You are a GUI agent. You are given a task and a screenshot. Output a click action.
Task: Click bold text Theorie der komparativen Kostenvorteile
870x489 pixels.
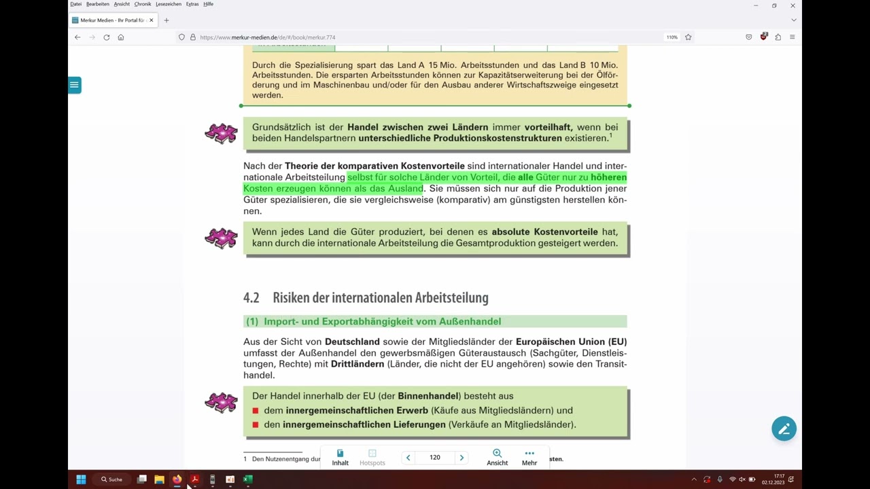pyautogui.click(x=375, y=166)
